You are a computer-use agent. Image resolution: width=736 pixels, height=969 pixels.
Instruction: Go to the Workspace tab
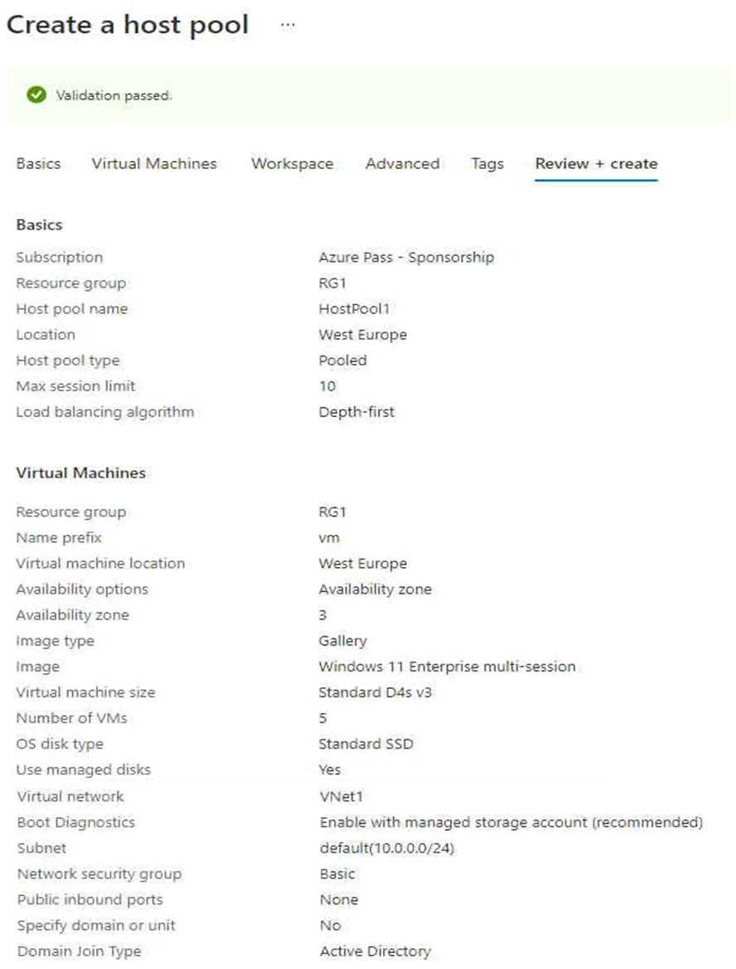(292, 163)
